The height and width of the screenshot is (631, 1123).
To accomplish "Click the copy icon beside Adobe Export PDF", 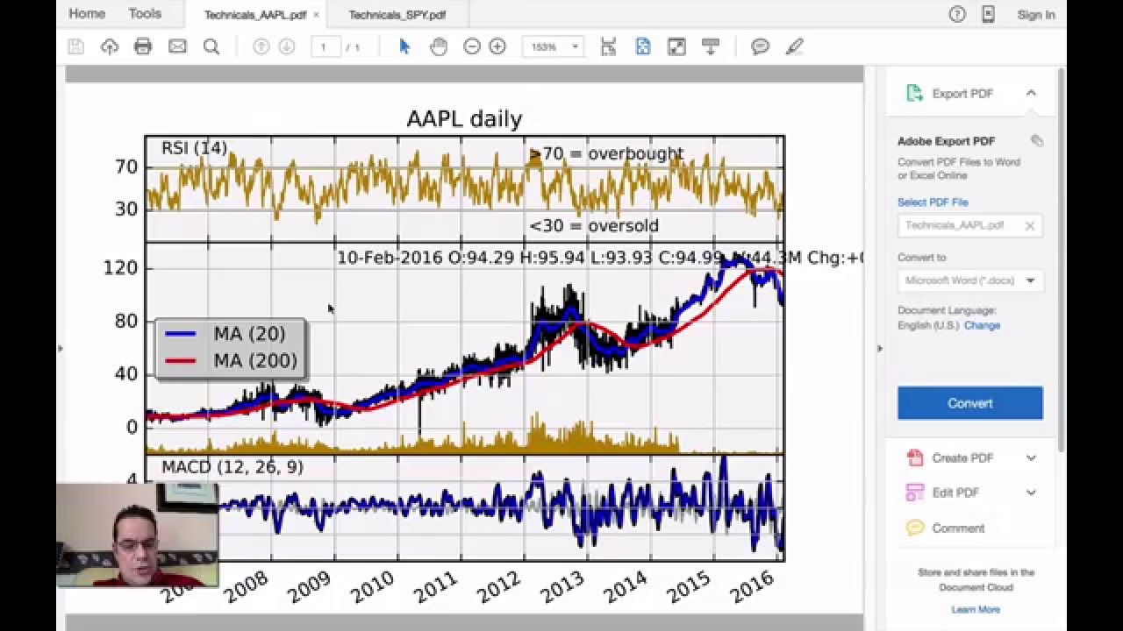I will (1037, 140).
